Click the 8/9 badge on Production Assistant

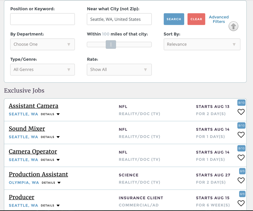point(242,171)
